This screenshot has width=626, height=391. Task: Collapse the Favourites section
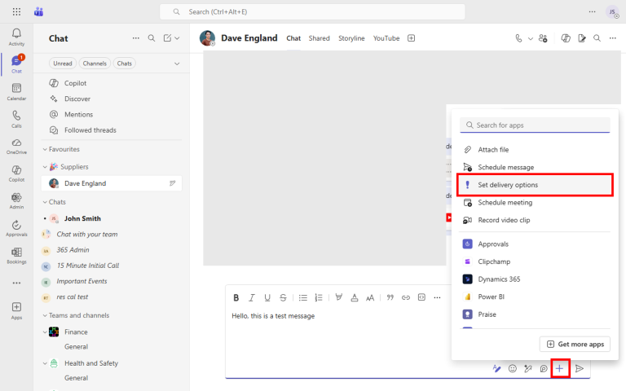click(x=46, y=149)
